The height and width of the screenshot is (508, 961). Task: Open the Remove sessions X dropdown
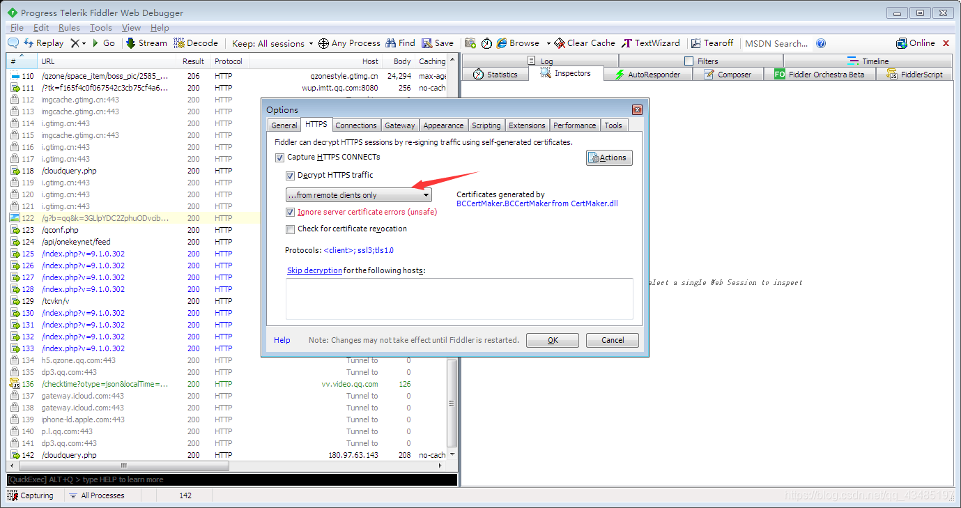78,43
